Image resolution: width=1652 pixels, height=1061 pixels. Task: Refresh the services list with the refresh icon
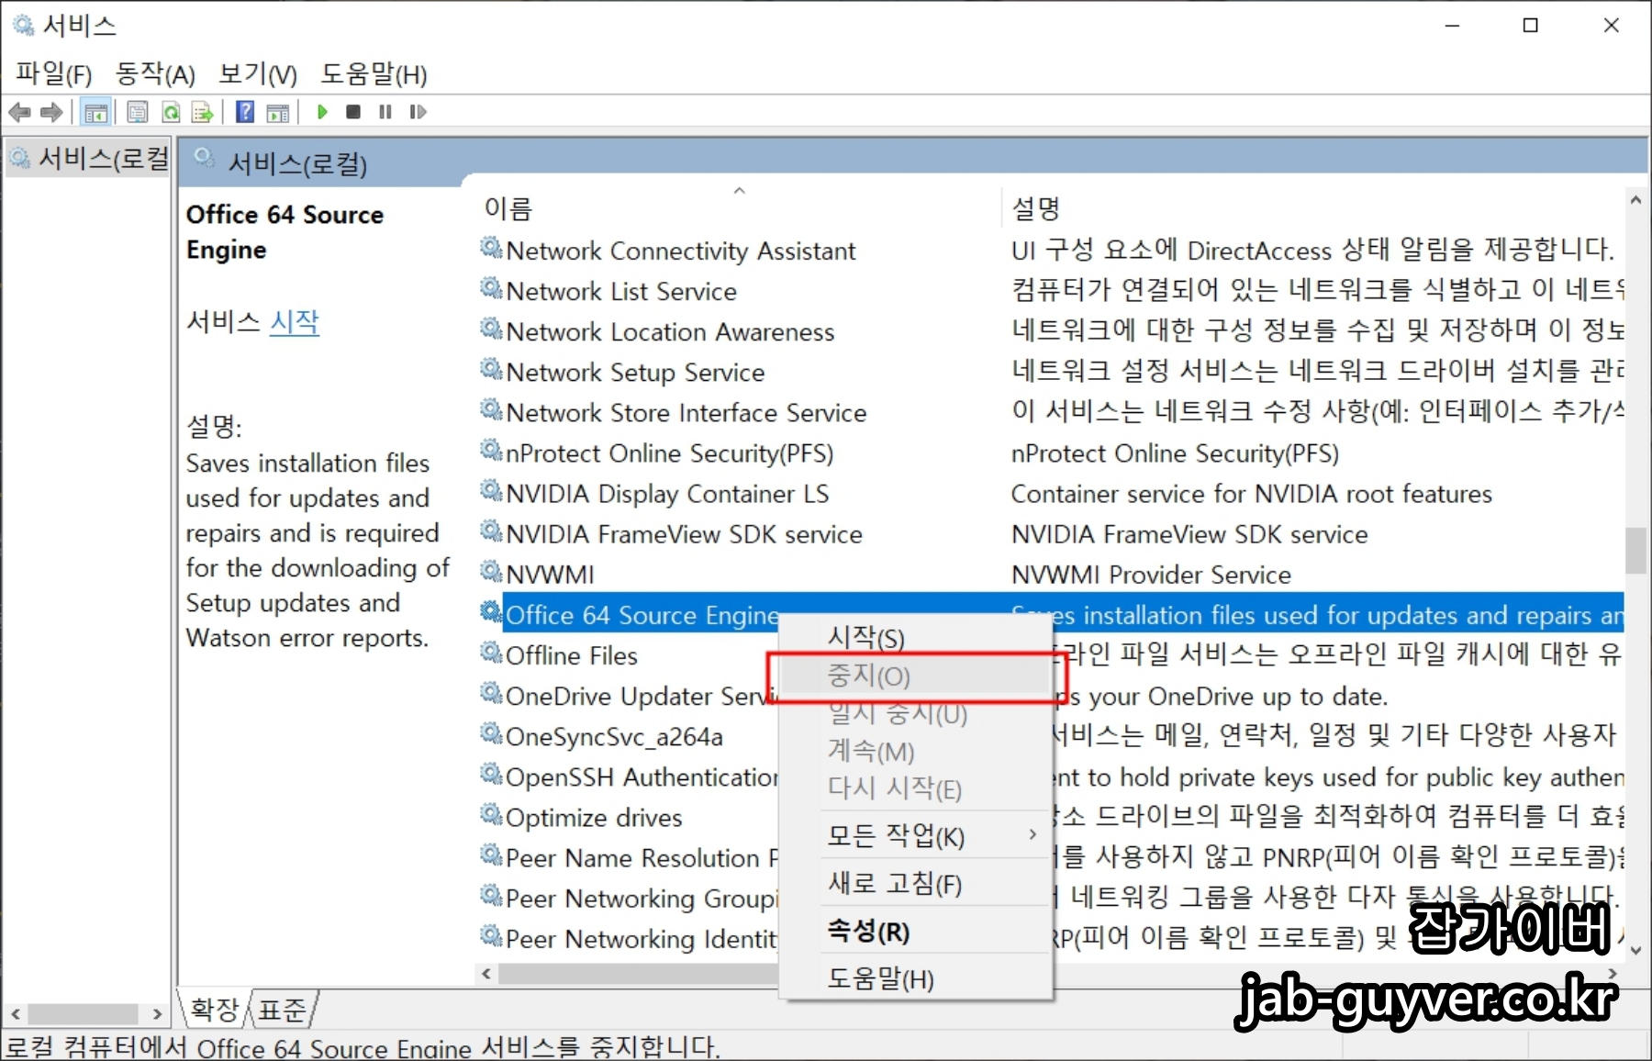(171, 112)
